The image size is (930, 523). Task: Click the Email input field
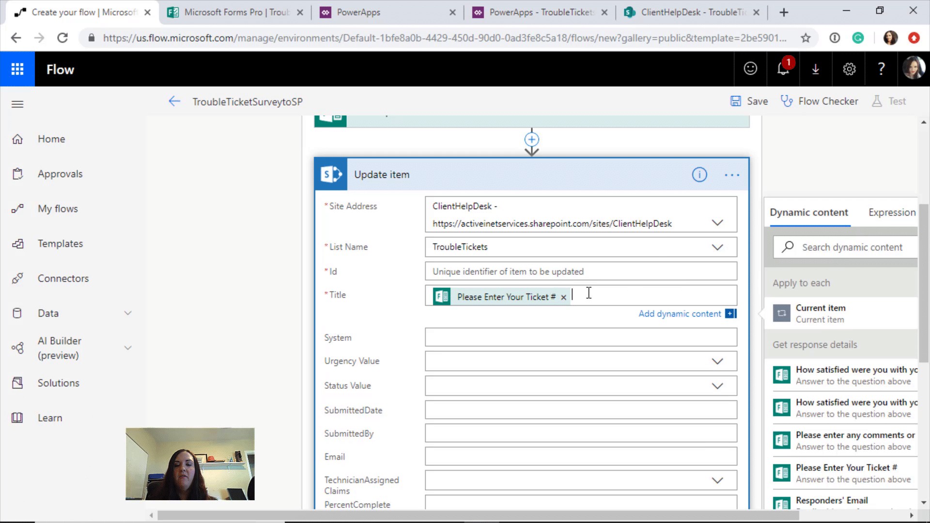click(x=581, y=457)
